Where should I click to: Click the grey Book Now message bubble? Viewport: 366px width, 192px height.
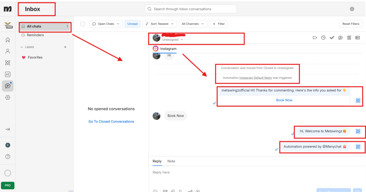tap(175, 115)
